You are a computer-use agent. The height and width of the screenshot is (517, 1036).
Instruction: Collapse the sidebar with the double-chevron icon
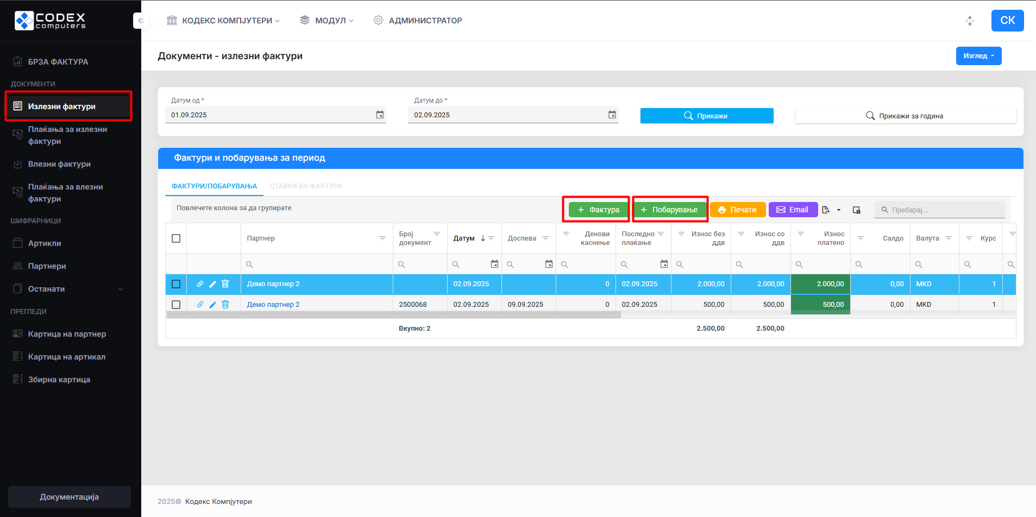pos(140,21)
